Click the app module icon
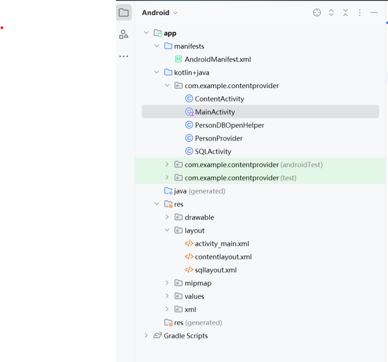388x362 pixels. pos(158,33)
